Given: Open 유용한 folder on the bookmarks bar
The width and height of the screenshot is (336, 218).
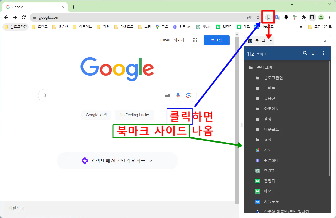Looking at the screenshot, I should tap(60, 27).
